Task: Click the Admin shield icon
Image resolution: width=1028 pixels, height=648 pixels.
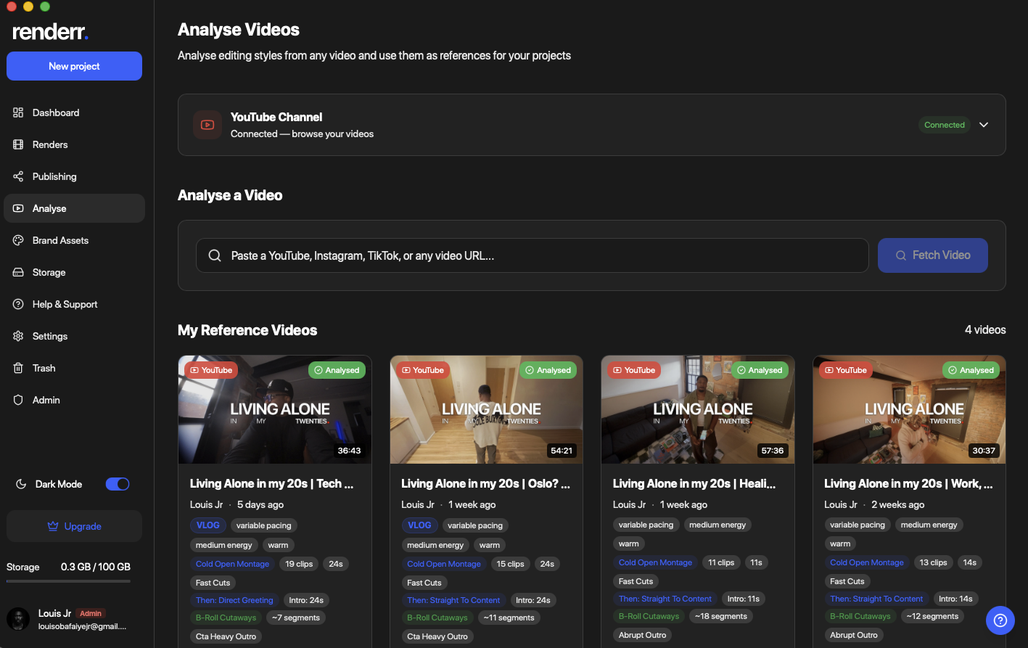Action: [x=18, y=400]
